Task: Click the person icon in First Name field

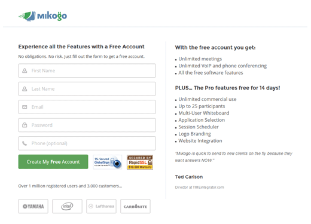Action: (25, 70)
